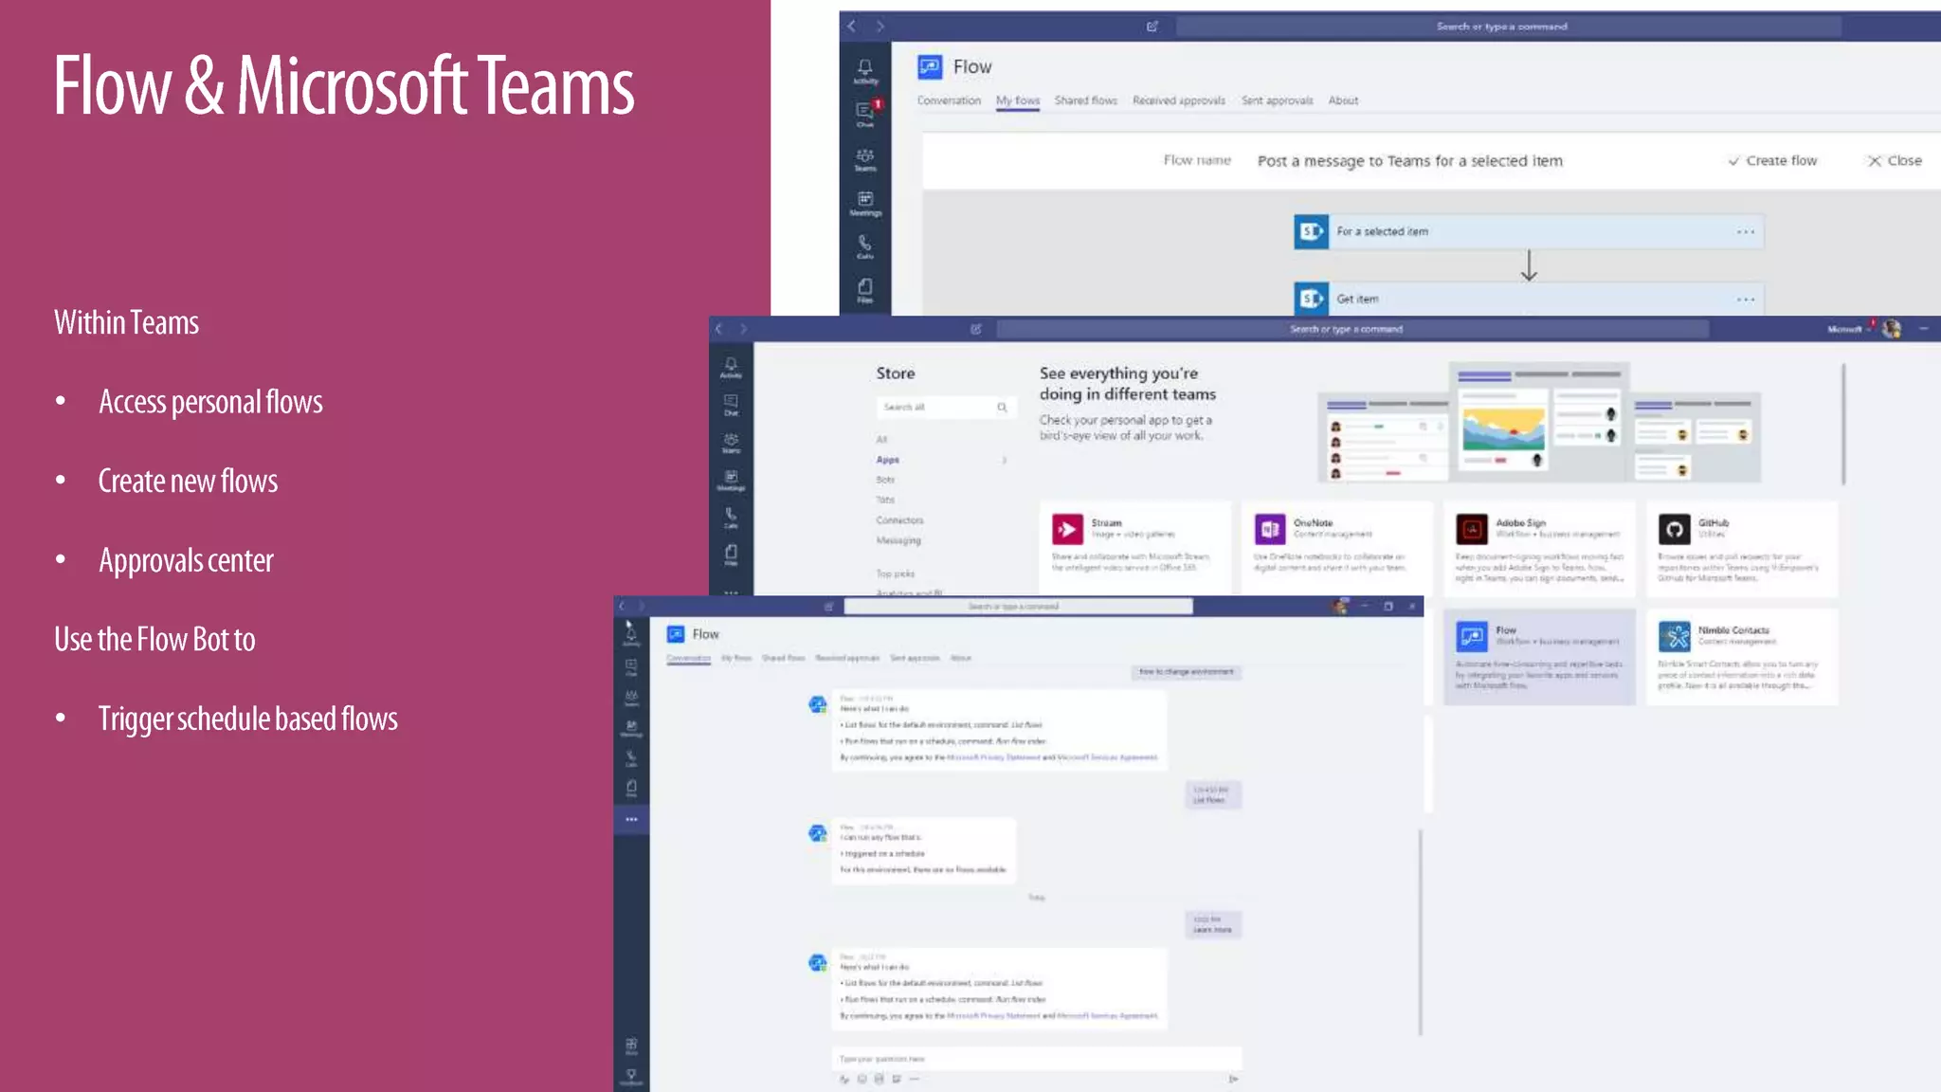Open the ellipsis menu on 'Get item' step
Viewport: 1941px width, 1092px height.
[x=1746, y=300]
